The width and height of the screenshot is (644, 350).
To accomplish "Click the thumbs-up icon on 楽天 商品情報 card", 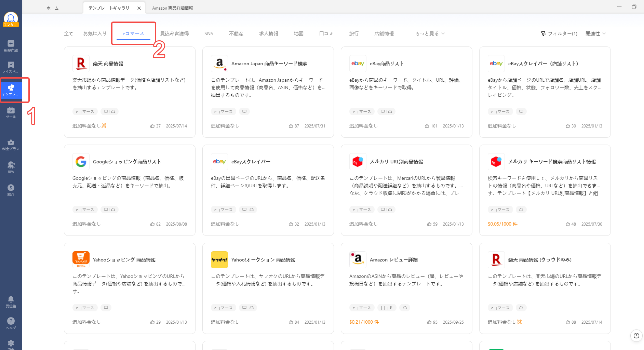I will (152, 126).
